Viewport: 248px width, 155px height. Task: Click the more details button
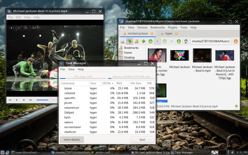(72, 139)
